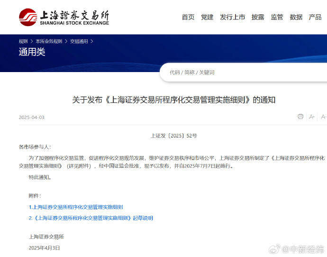Image resolution: width=327 pixels, height=257 pixels.
Task: Open the 产品 menu
Action: click(x=315, y=17)
